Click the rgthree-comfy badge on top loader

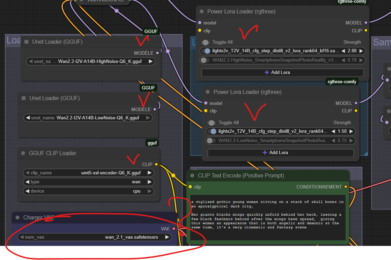click(x=352, y=2)
